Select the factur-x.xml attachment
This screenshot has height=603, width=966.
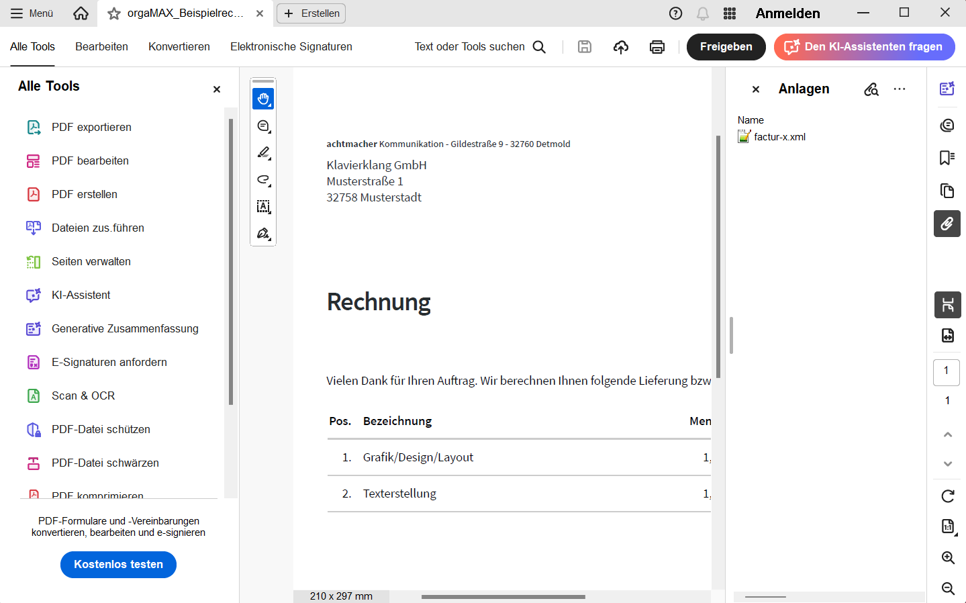click(x=777, y=136)
